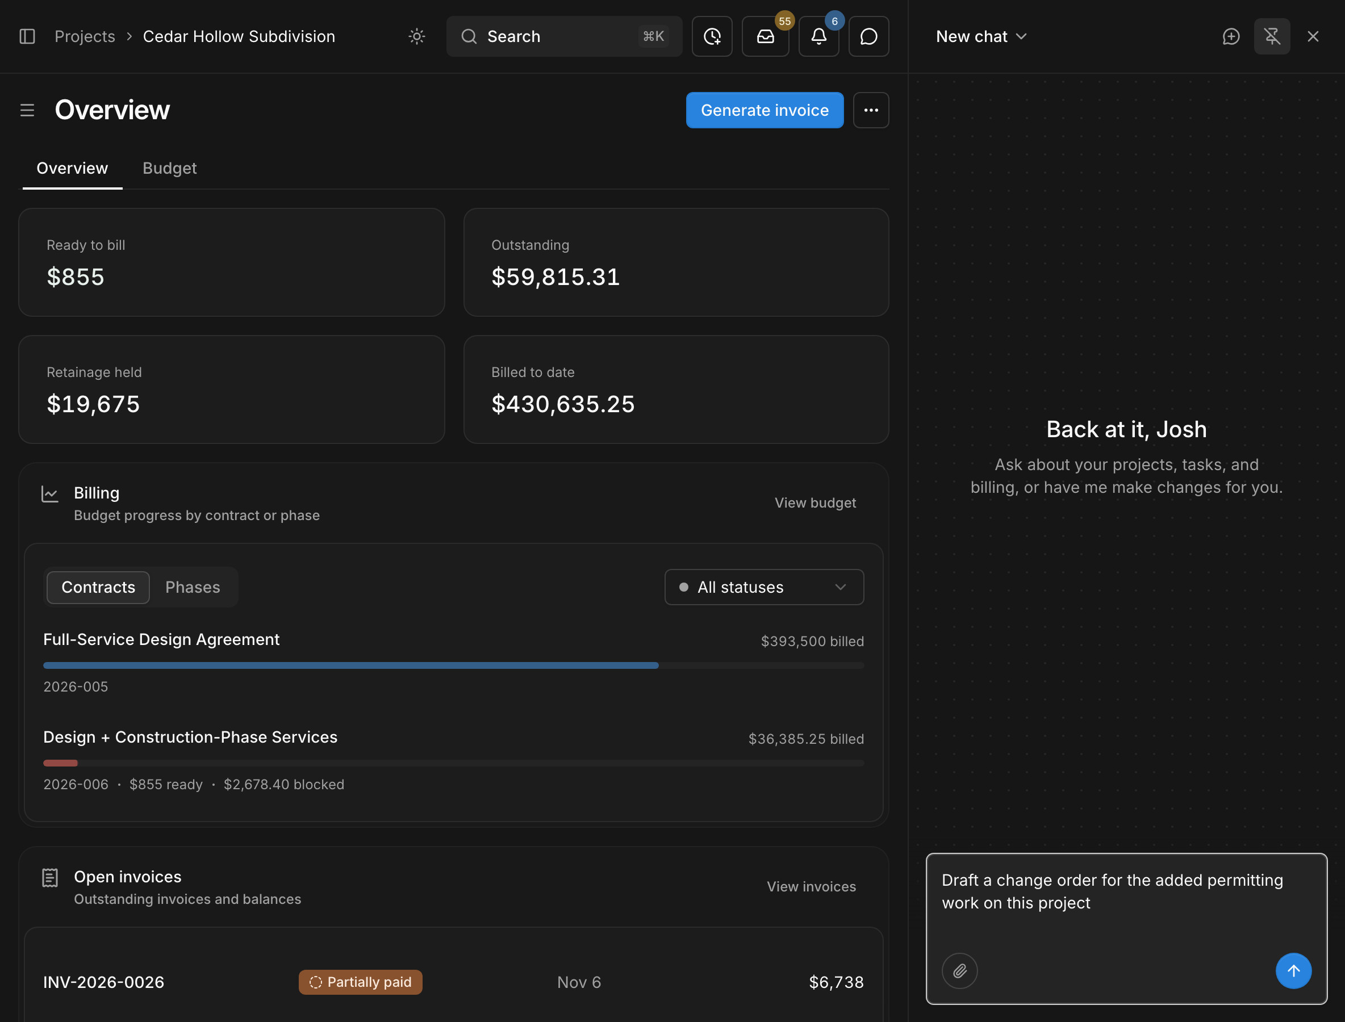Screen dimensions: 1345x1022
Task: Close the chat panel
Action: coord(1313,36)
